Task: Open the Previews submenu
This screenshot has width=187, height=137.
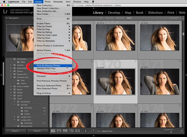Action: point(53,76)
